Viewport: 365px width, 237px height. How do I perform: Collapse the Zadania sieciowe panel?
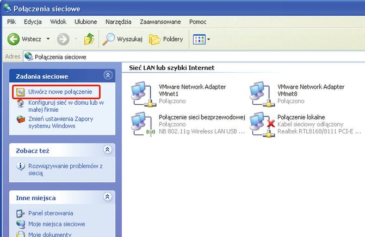click(x=108, y=75)
